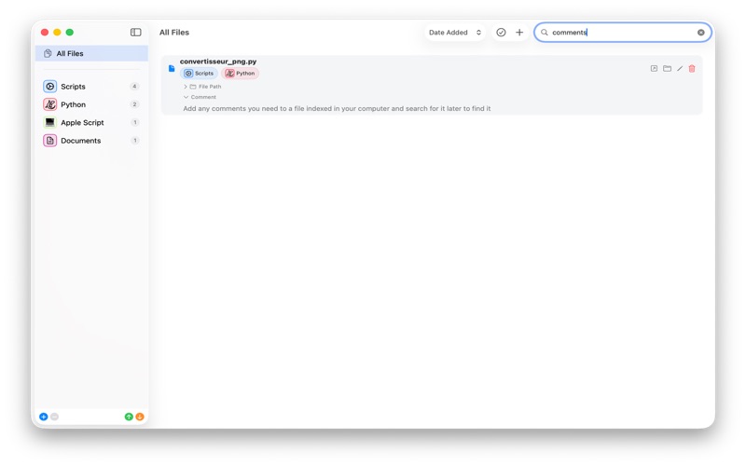Open the Apple Script tag in sidebar
Screen dimensions: 746x466
point(91,123)
